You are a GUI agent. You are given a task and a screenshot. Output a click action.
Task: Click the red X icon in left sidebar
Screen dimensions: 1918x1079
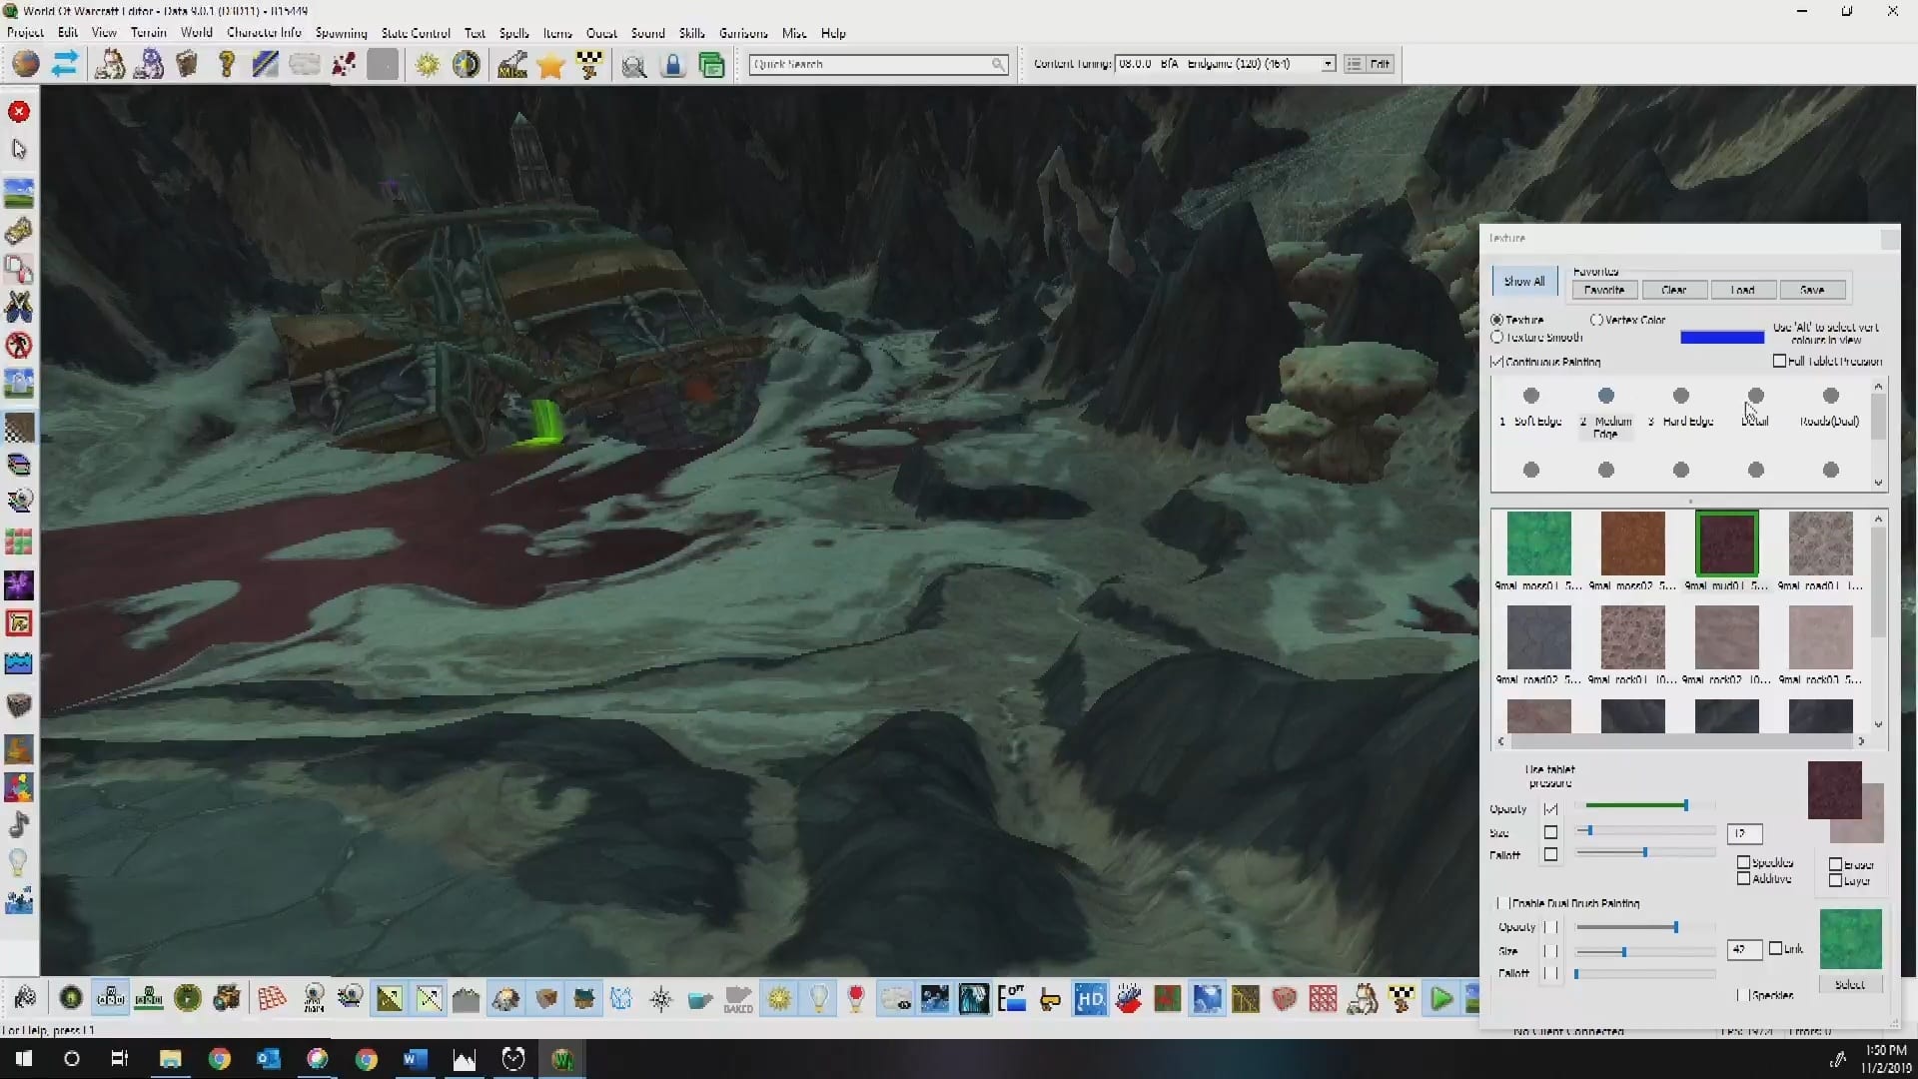[x=19, y=112]
